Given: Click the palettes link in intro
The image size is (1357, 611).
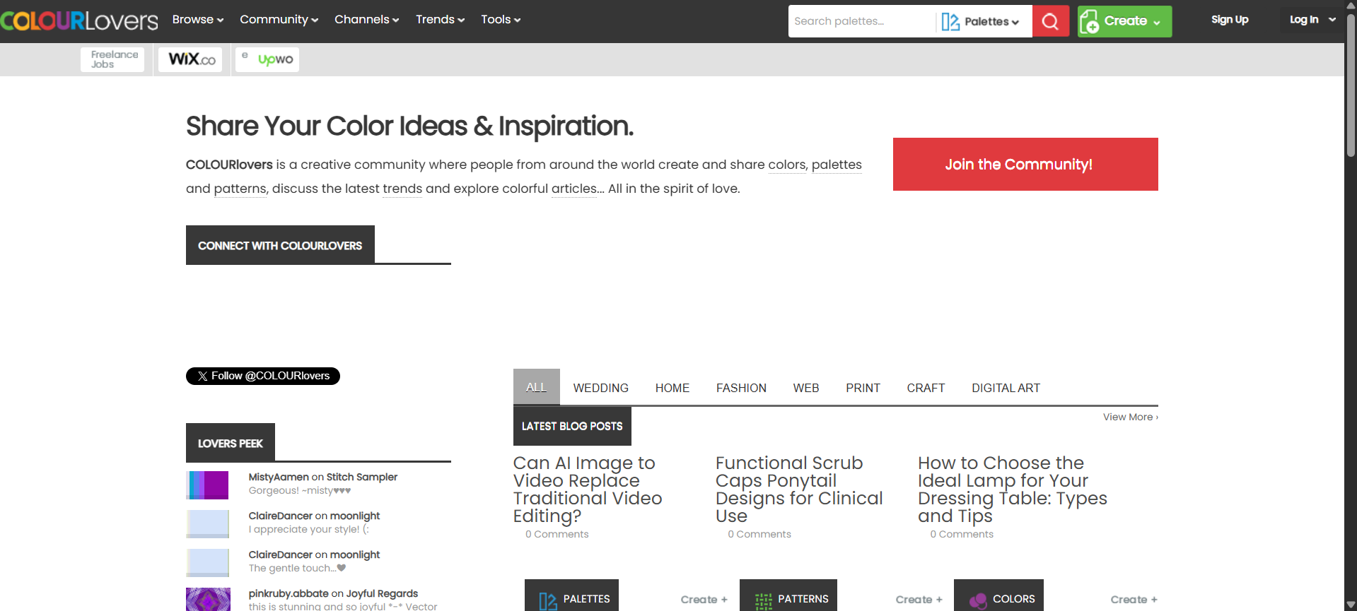Looking at the screenshot, I should point(837,165).
